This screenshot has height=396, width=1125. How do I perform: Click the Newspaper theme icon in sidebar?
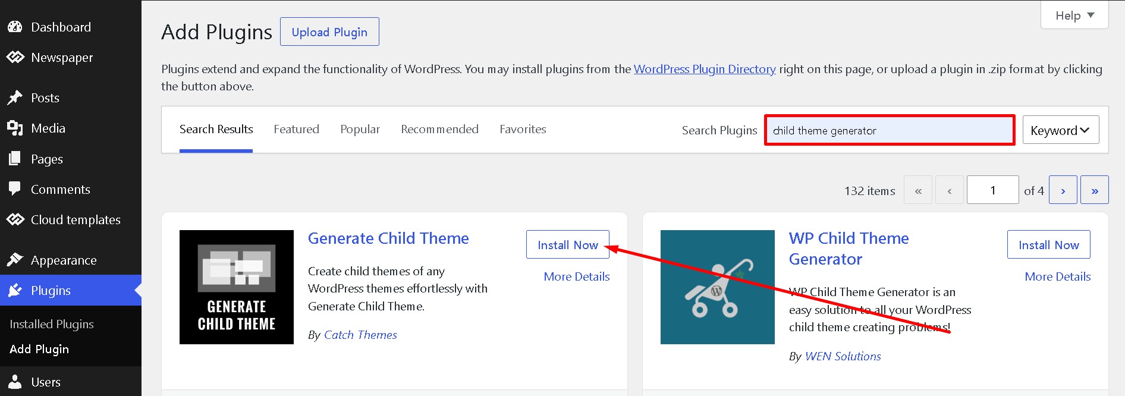15,57
